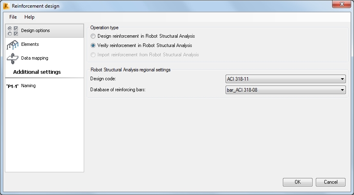Open the Design code dropdown
Viewport: 354px width, 195px height.
click(x=286, y=79)
